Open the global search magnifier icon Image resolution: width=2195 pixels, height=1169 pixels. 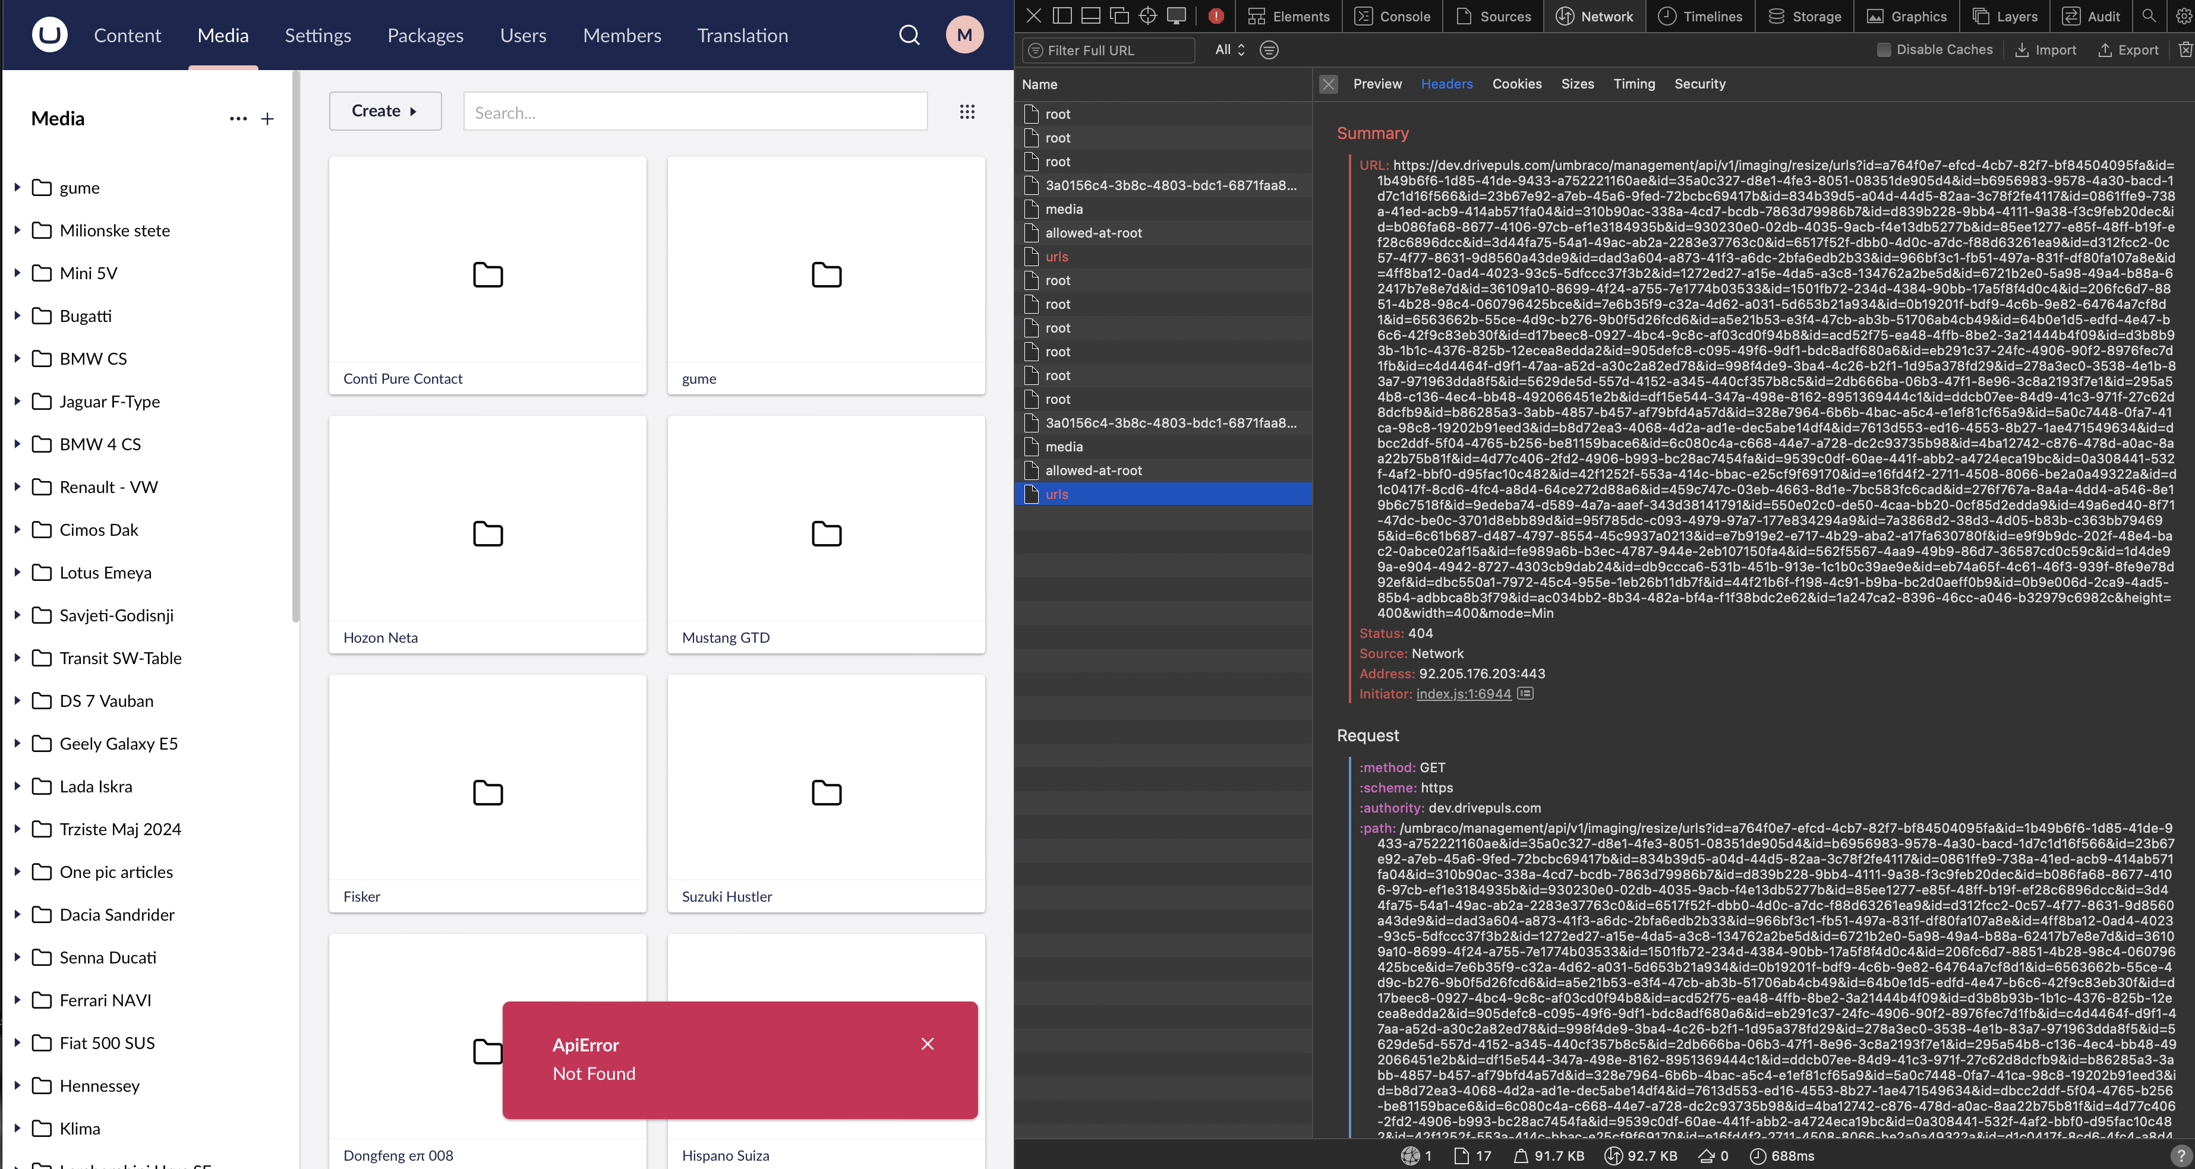[x=909, y=35]
